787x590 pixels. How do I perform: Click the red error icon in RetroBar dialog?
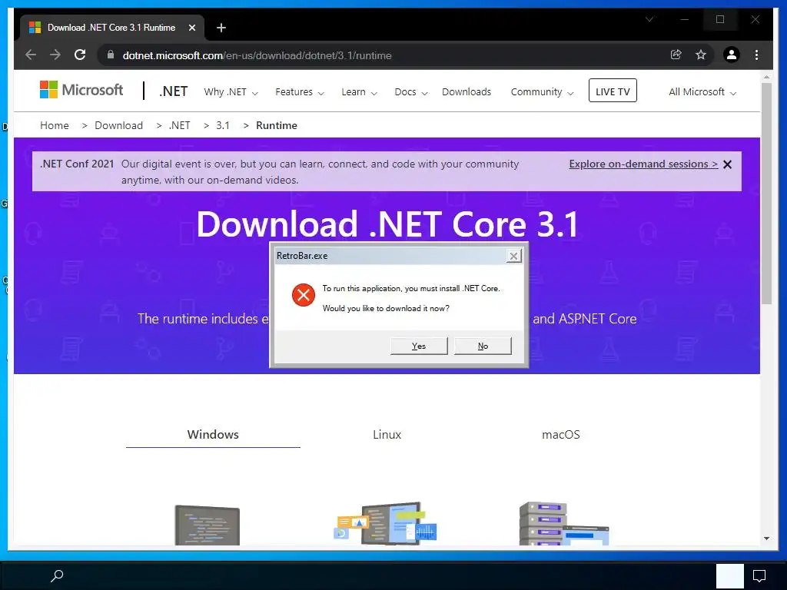[x=303, y=295]
